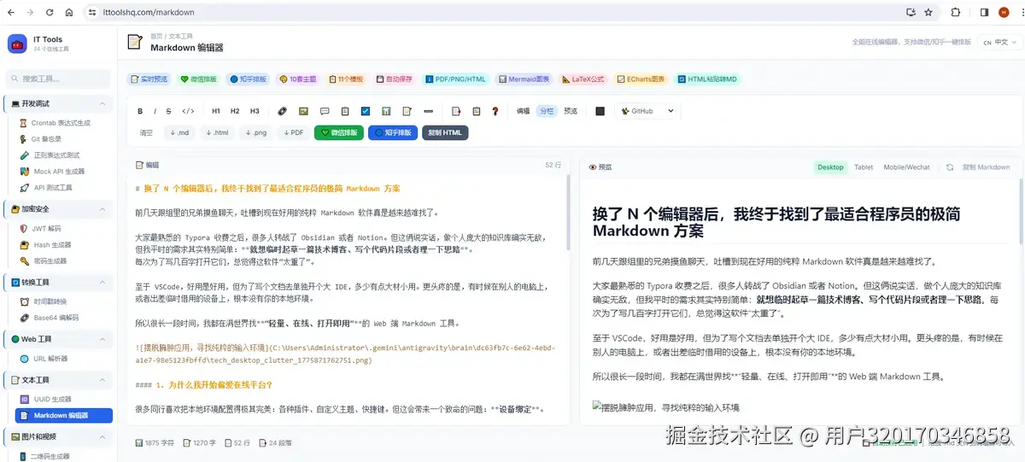Collapse the 转换工具 sidebar group
Viewport: 1025px width, 462px height.
coord(58,282)
